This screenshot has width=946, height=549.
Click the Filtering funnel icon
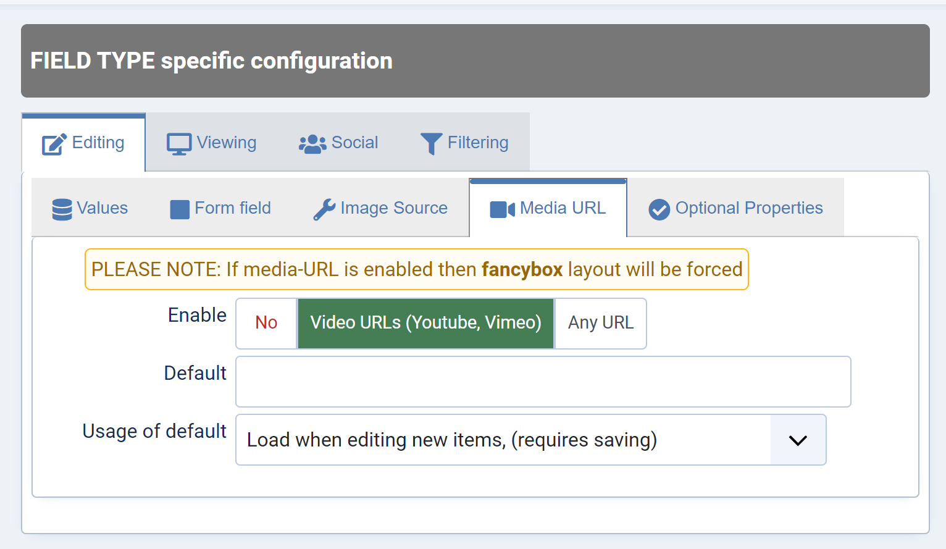coord(431,144)
